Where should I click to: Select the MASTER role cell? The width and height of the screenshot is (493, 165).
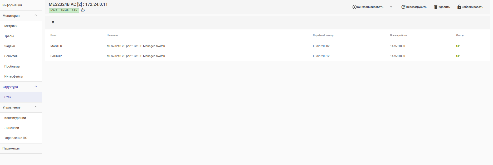pos(56,46)
